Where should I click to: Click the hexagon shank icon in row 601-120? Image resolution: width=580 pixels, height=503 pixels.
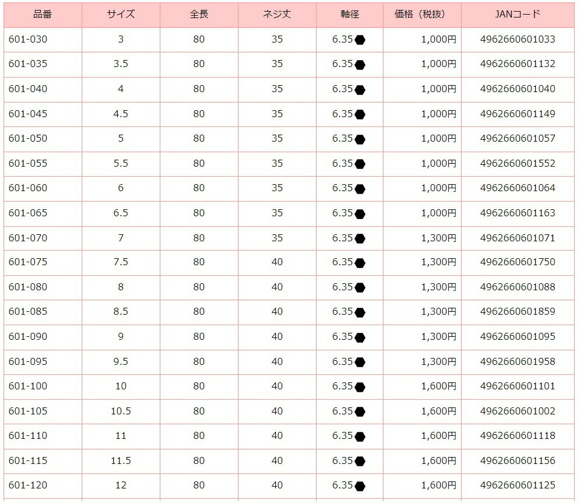[x=360, y=486]
